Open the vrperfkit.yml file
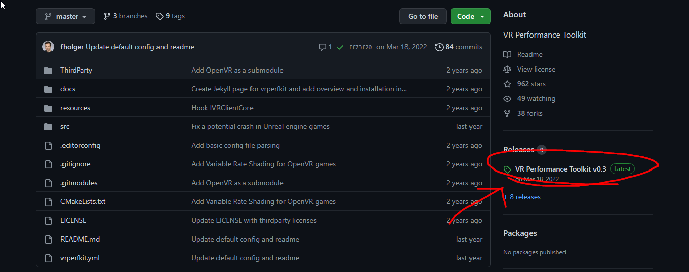Screen dimensions: 689x272 (80, 258)
